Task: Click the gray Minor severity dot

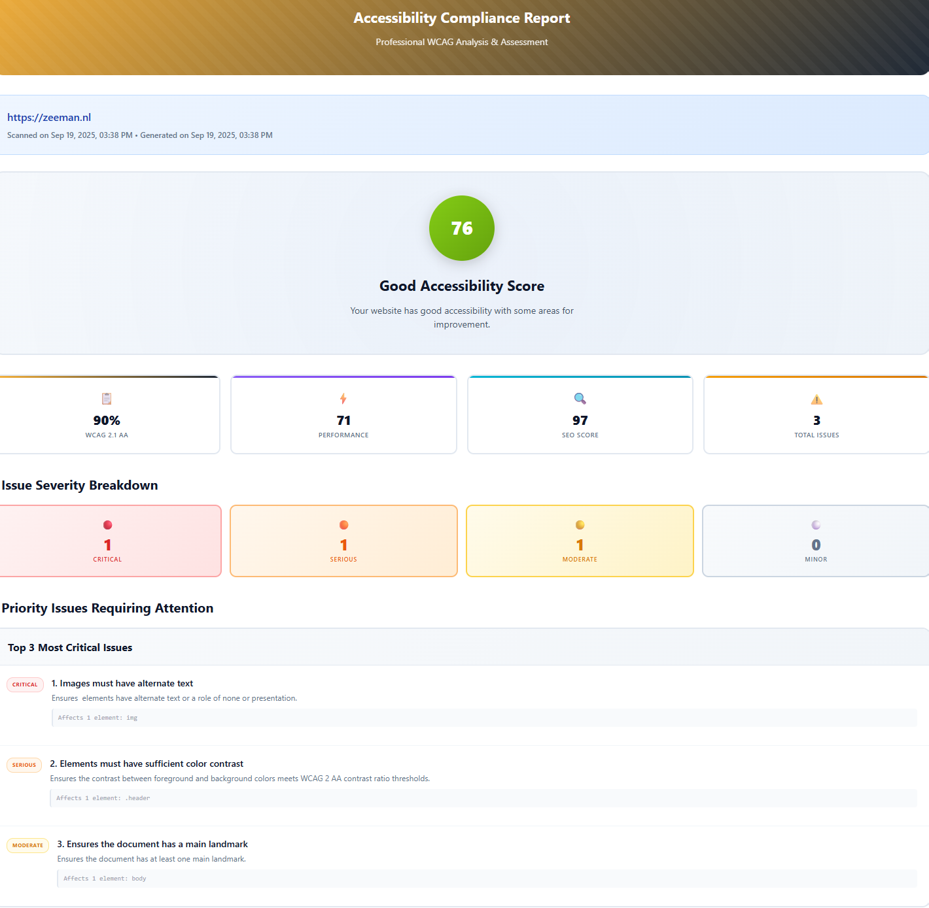Action: 816,525
